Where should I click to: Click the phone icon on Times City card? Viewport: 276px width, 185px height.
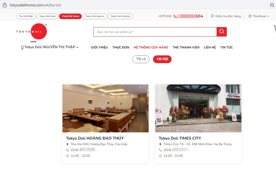[160, 150]
